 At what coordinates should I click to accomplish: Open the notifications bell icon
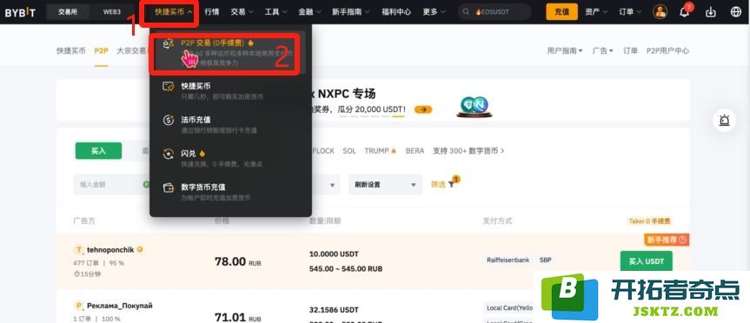click(x=685, y=12)
